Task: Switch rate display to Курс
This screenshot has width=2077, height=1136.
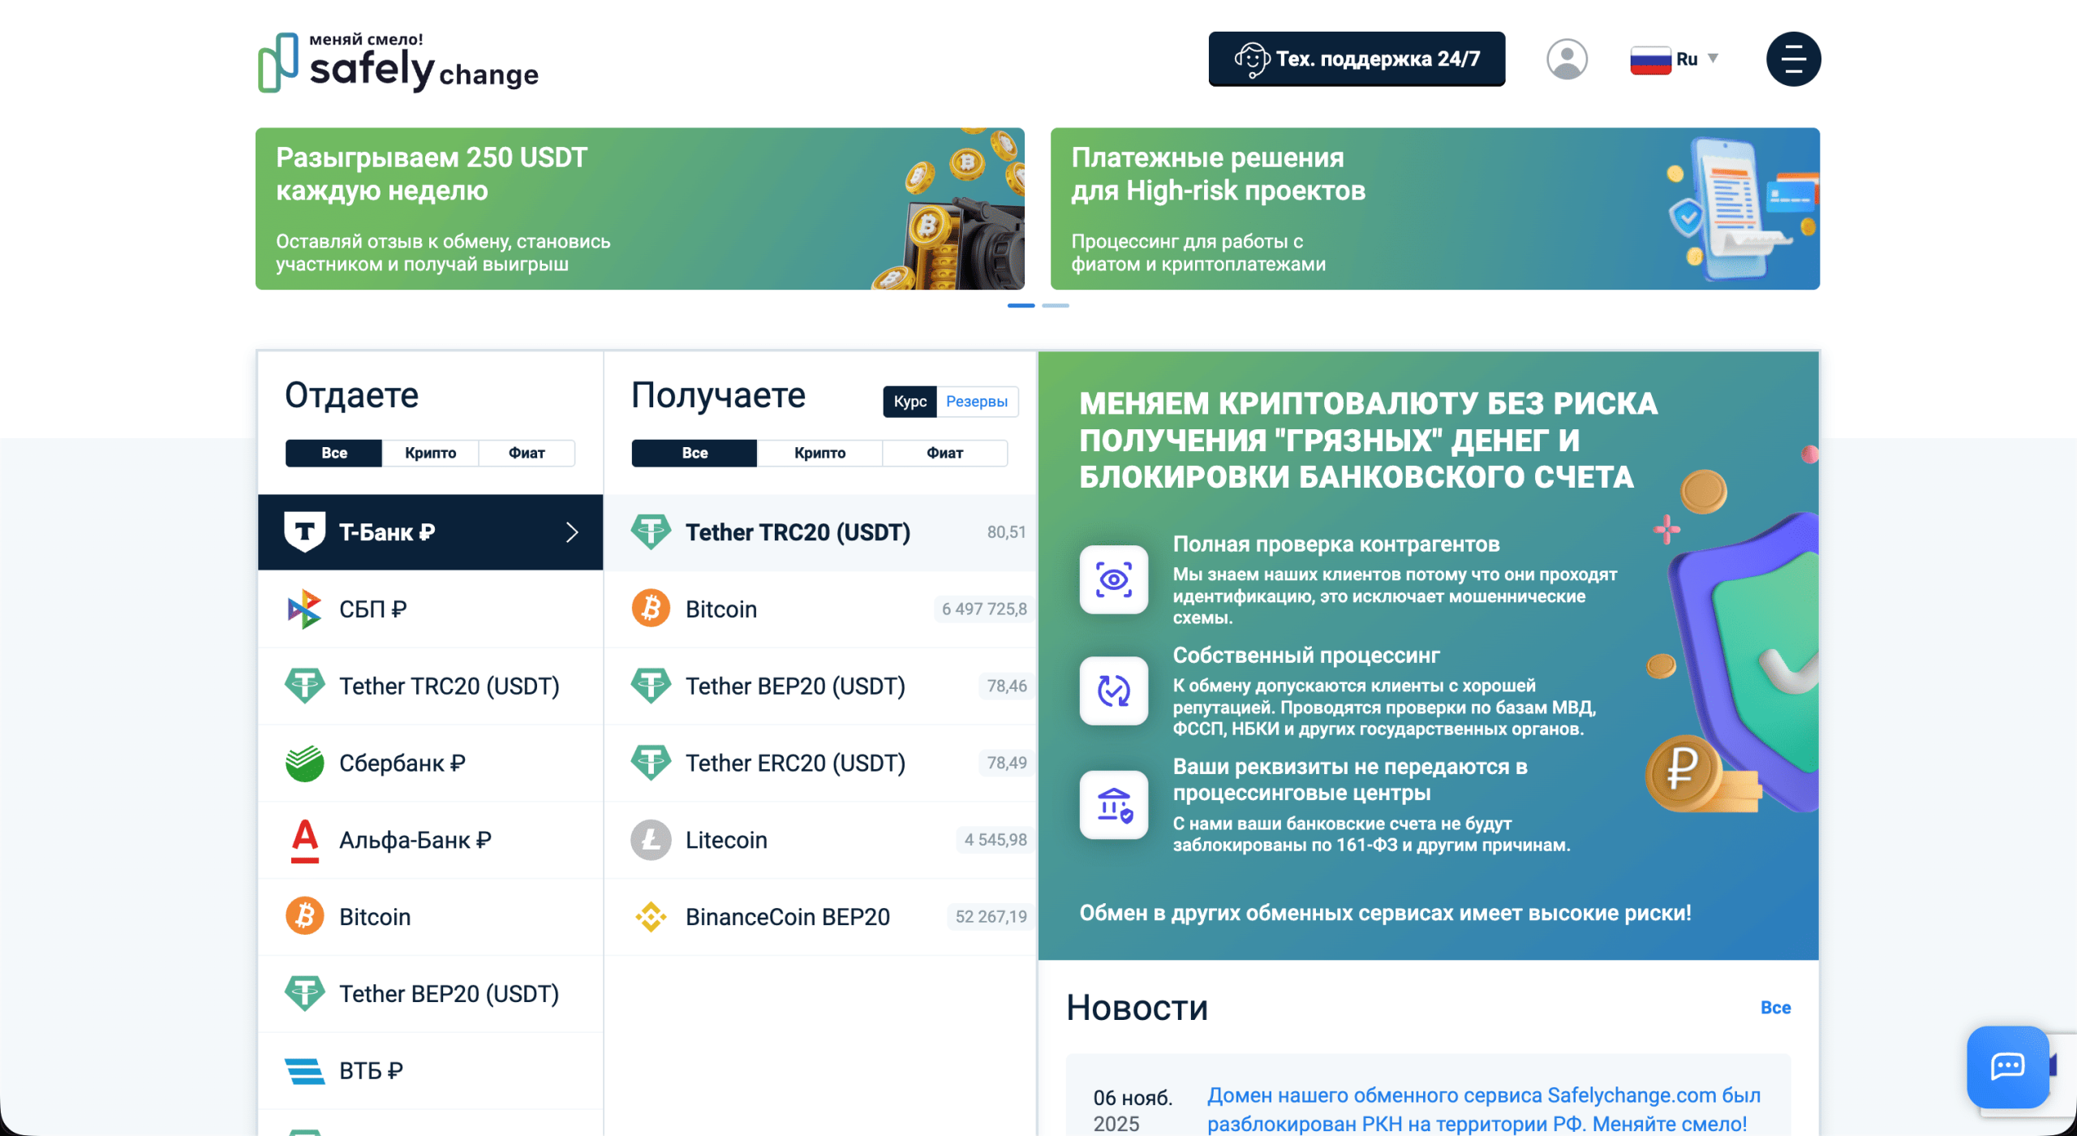Action: [x=909, y=402]
